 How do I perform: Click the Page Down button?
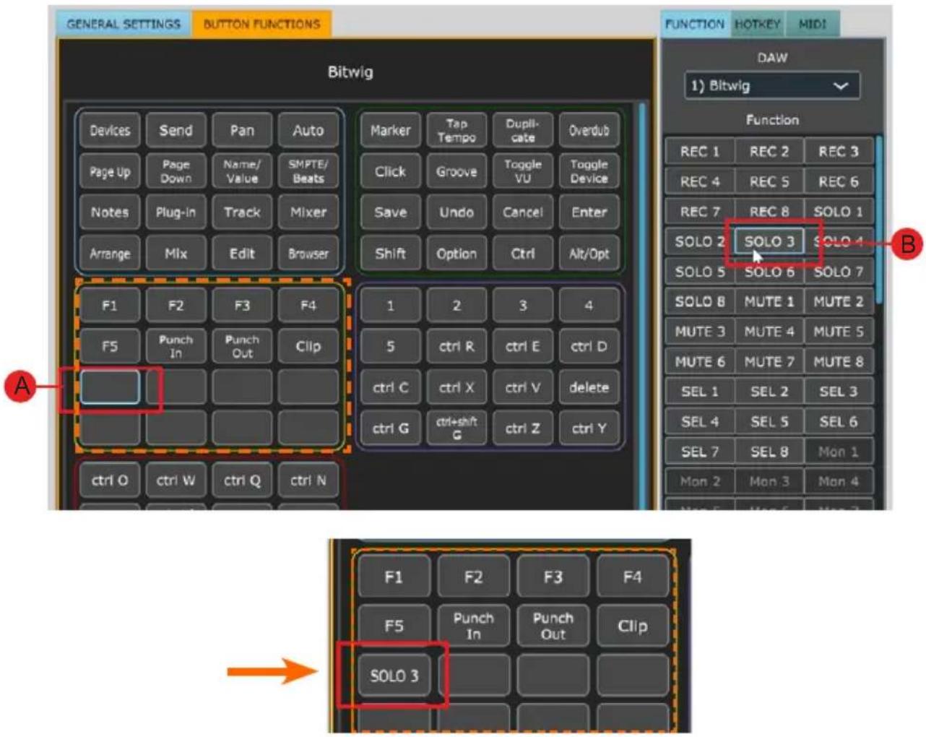[x=176, y=171]
